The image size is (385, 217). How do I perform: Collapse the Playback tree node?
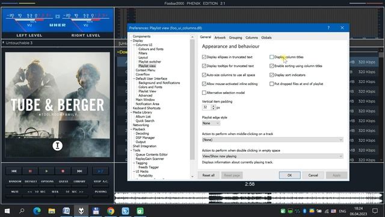(x=131, y=129)
